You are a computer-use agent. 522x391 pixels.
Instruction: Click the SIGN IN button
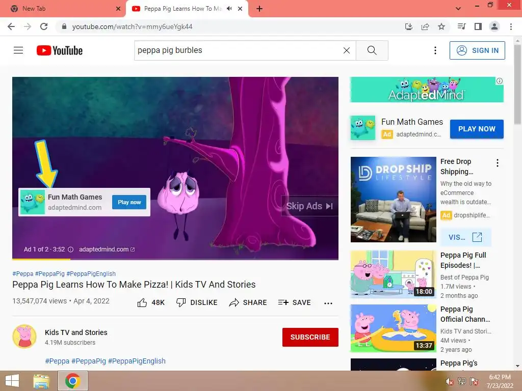[477, 50]
